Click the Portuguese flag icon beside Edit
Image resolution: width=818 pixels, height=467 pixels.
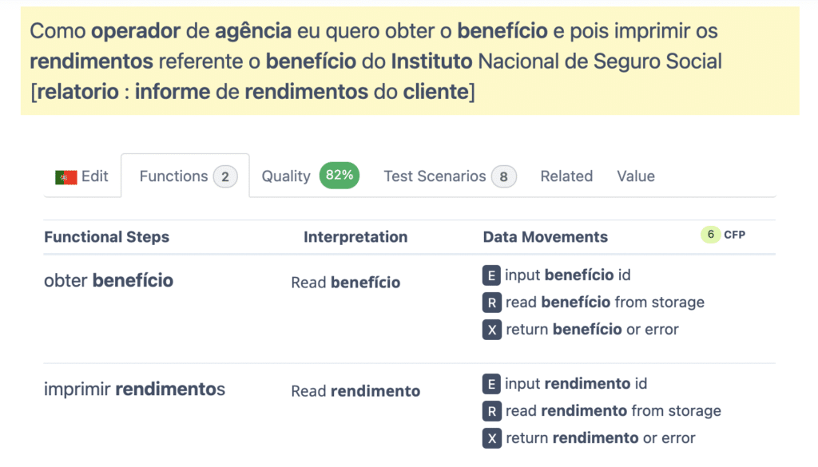click(x=66, y=177)
